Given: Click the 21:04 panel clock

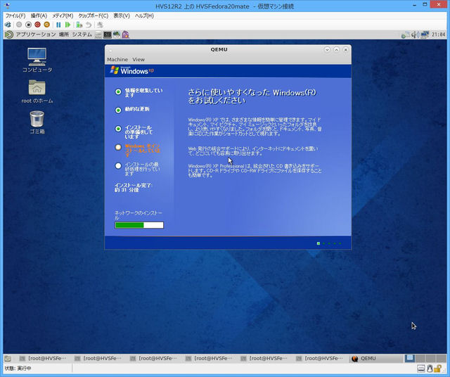Looking at the screenshot, I should 439,34.
